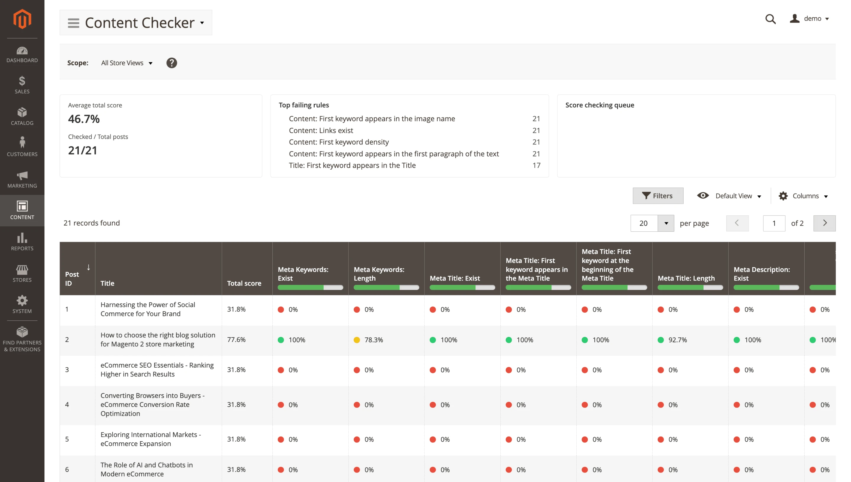The image size is (851, 482).
Task: Click the scope help question mark icon
Action: pyautogui.click(x=172, y=63)
